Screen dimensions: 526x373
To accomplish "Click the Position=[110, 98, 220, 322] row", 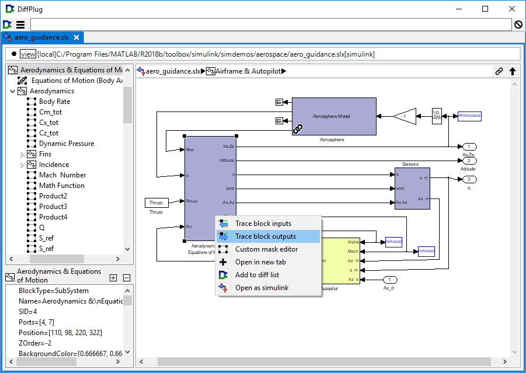I will point(60,333).
